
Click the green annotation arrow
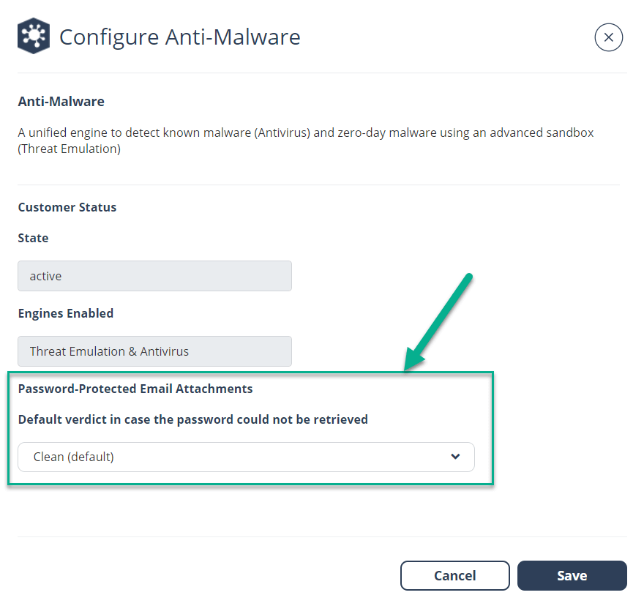(438, 323)
